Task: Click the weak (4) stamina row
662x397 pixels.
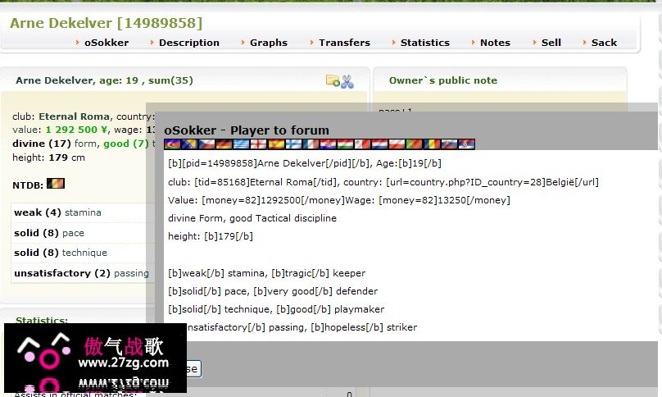Action: click(82, 212)
